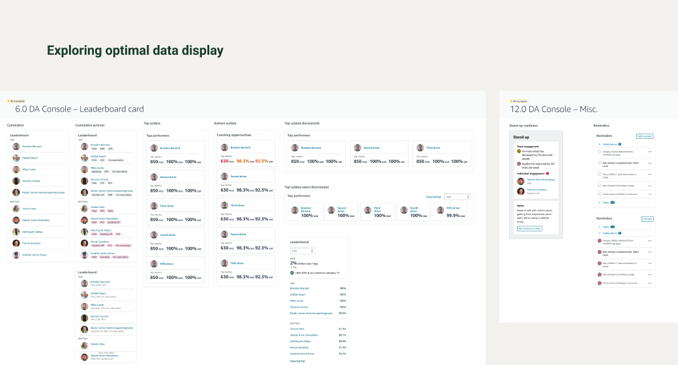Select the FICO tag under Brenden Barnard
This screenshot has height=365, width=678.
(94, 149)
